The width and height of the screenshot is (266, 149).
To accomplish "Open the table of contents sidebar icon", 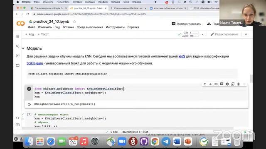I will [x=17, y=37].
